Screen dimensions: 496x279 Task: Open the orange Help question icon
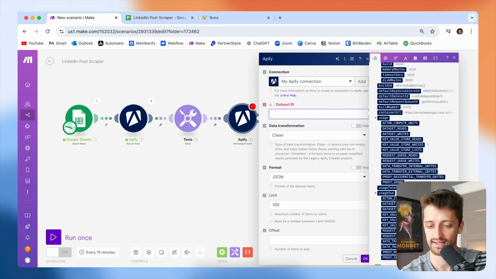point(28,249)
